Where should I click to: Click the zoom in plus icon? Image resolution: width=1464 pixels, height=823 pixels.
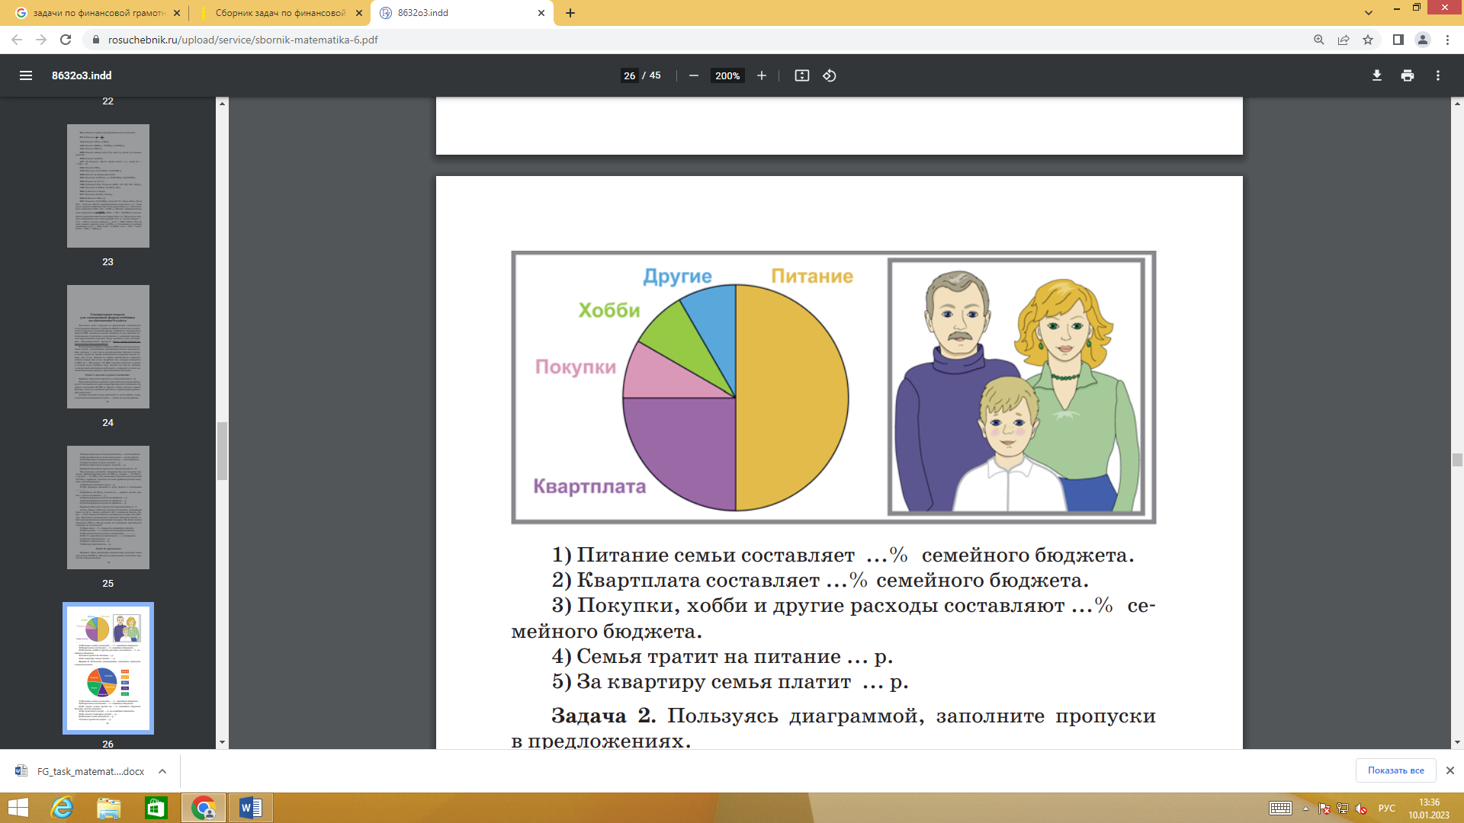(x=761, y=75)
